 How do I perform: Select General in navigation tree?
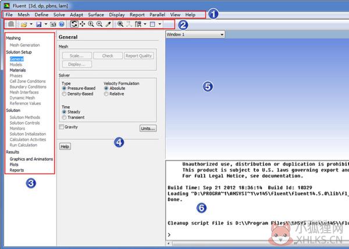[x=17, y=59]
